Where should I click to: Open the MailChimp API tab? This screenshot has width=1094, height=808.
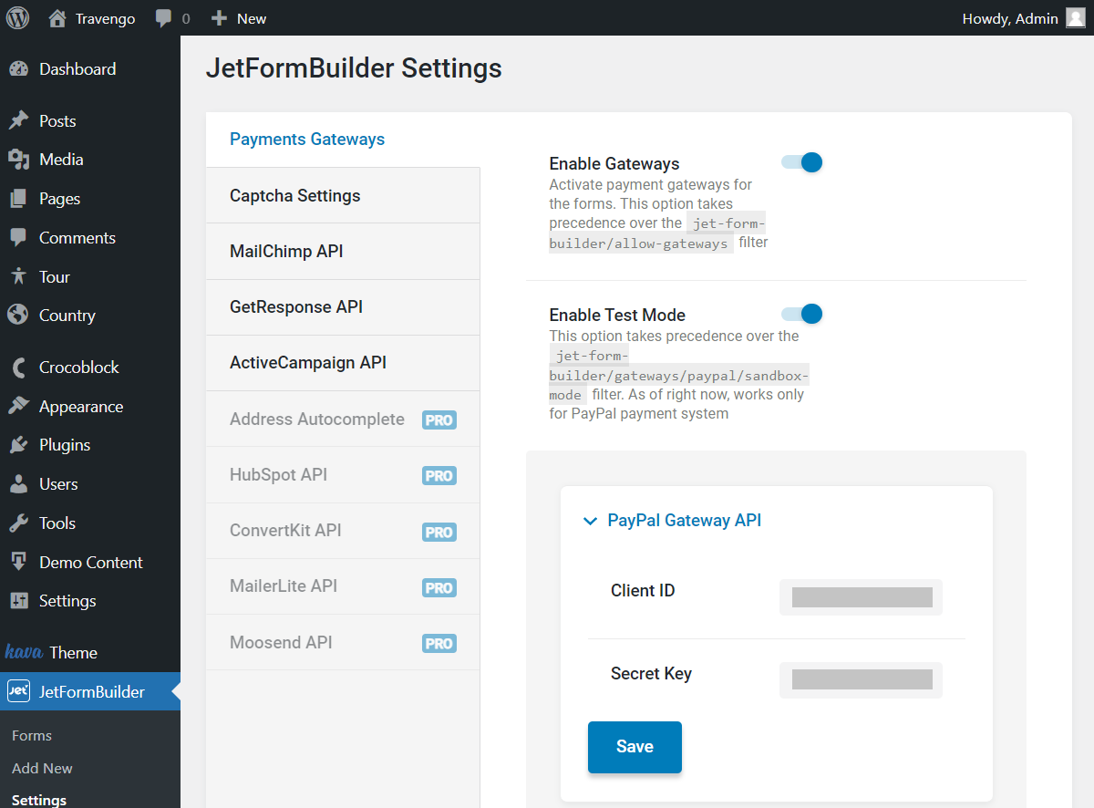[285, 251]
